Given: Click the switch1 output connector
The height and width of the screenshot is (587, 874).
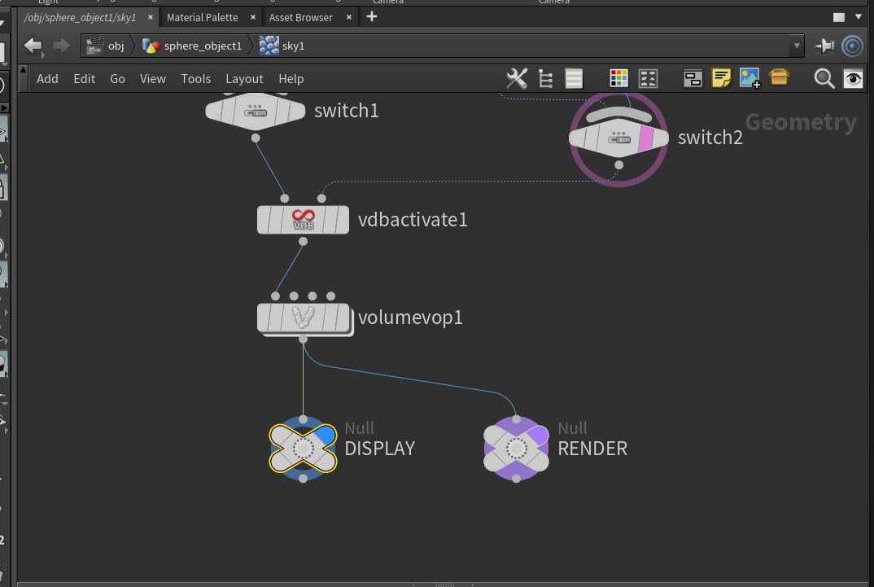Looking at the screenshot, I should click(256, 138).
